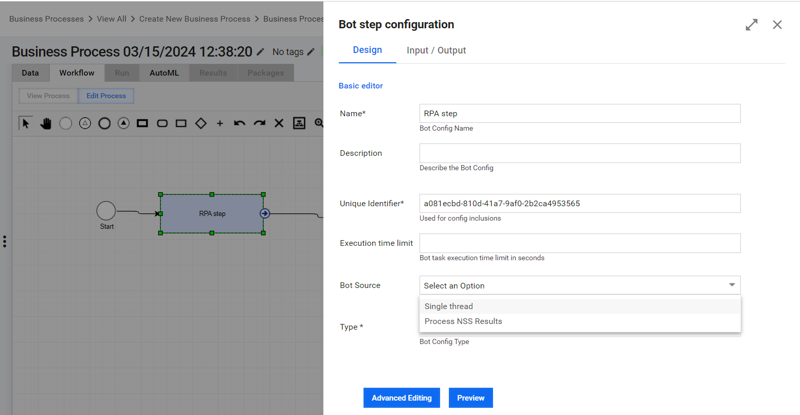This screenshot has width=800, height=415.
Task: Click the Preview button
Action: [x=471, y=398]
